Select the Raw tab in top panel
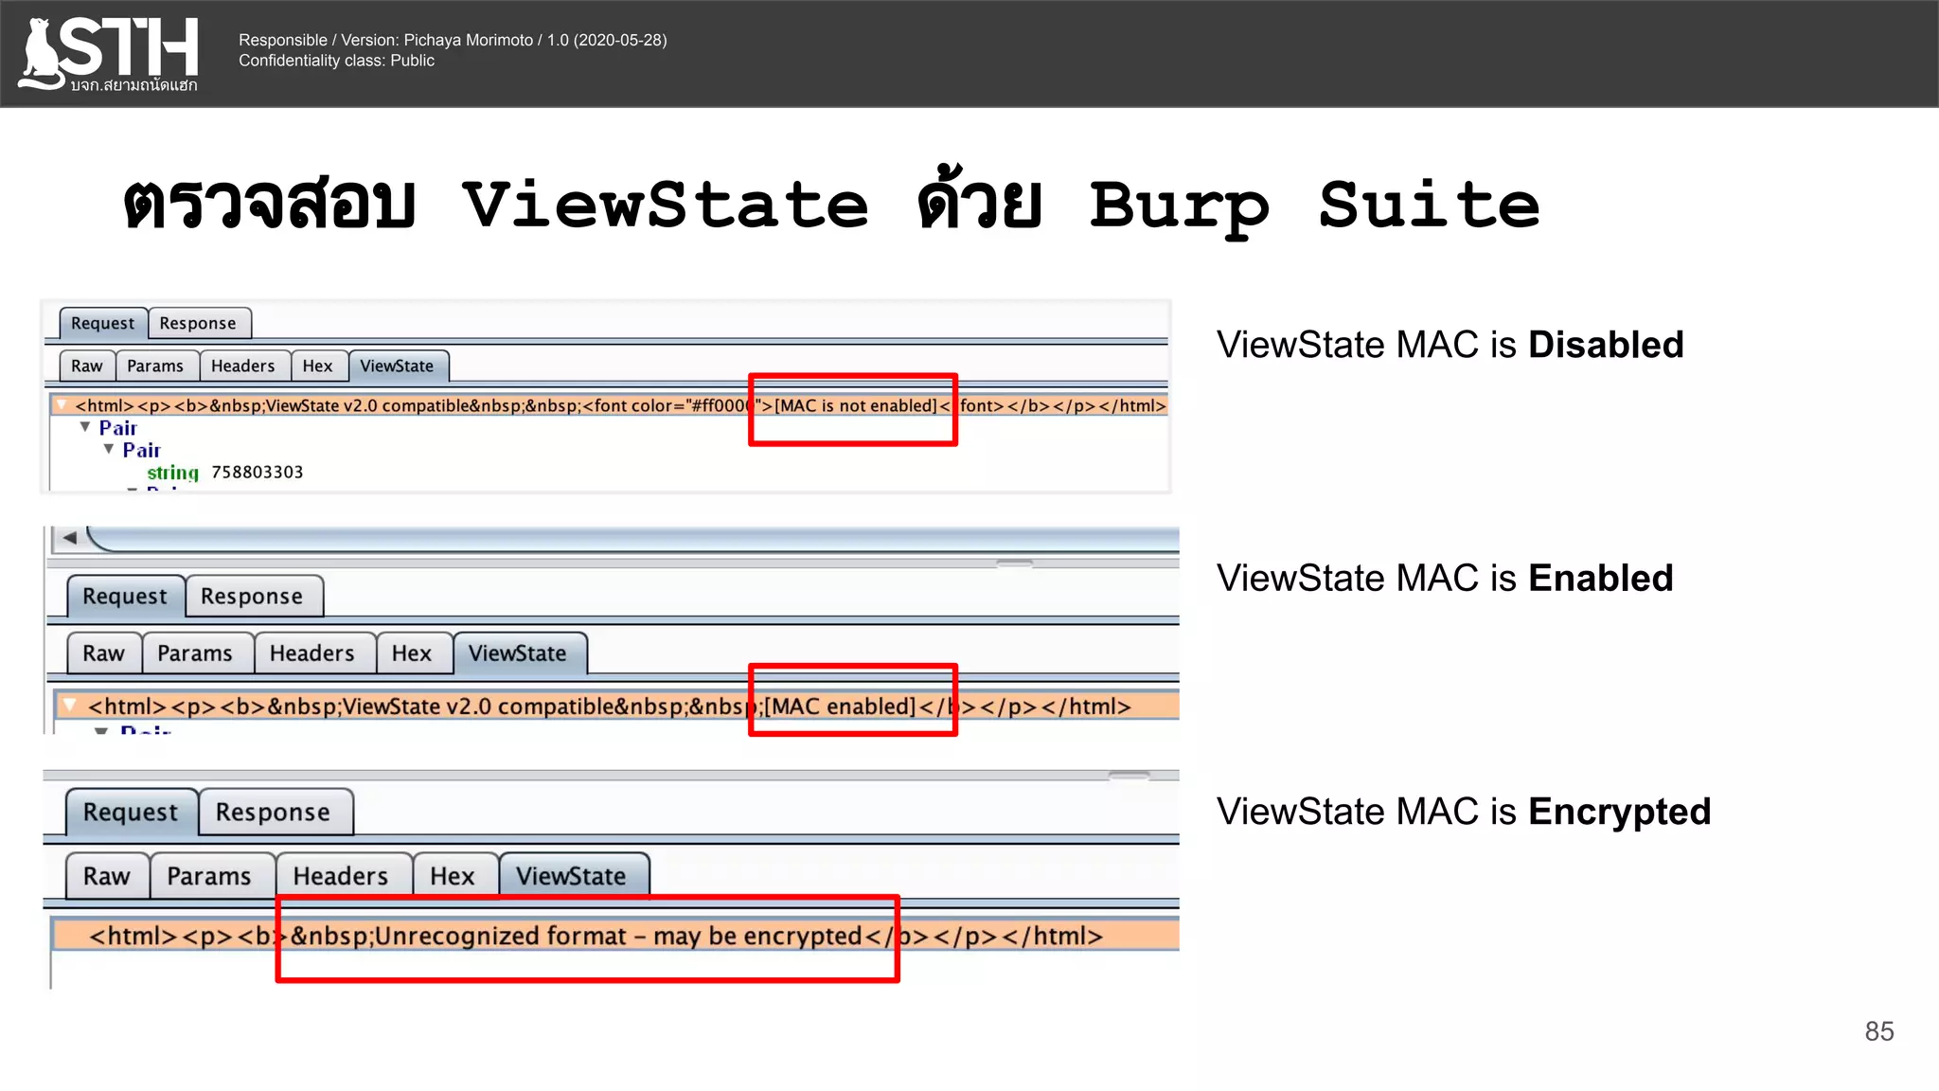Image resolution: width=1939 pixels, height=1091 pixels. pyautogui.click(x=87, y=366)
